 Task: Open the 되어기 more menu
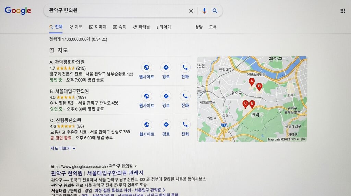[164, 27]
